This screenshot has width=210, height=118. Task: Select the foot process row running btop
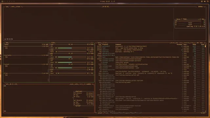pos(150,48)
